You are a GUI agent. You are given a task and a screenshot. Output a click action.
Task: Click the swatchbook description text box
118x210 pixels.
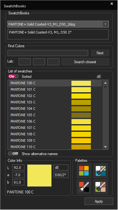[58, 34]
